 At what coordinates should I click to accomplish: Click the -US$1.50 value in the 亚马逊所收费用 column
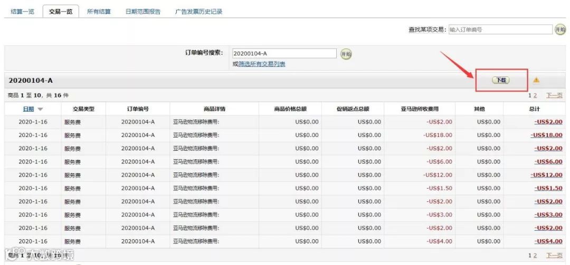pyautogui.click(x=440, y=188)
